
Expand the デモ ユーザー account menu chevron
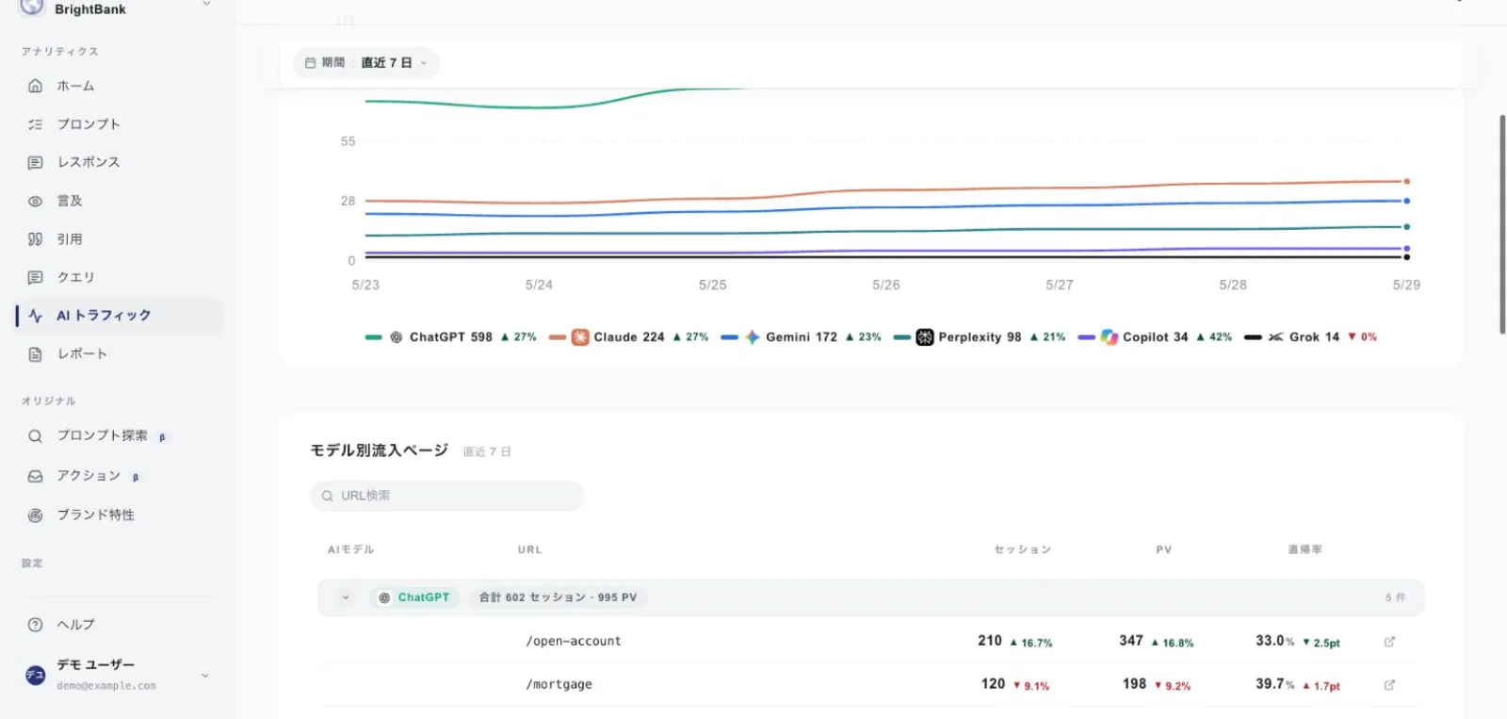point(205,676)
